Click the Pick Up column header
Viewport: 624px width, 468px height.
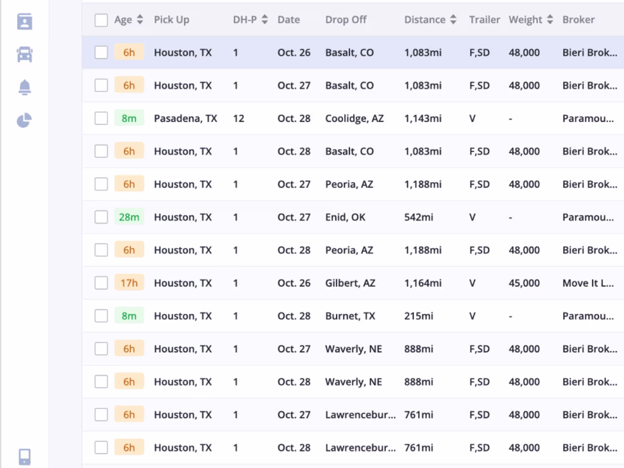171,20
